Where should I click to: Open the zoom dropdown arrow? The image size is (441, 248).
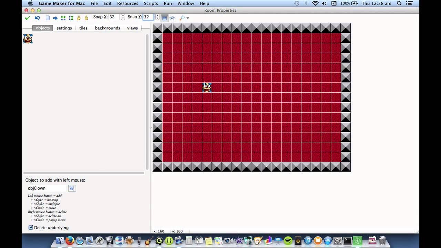click(x=188, y=18)
